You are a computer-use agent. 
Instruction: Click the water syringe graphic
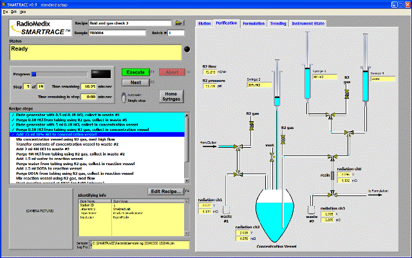coord(366,88)
